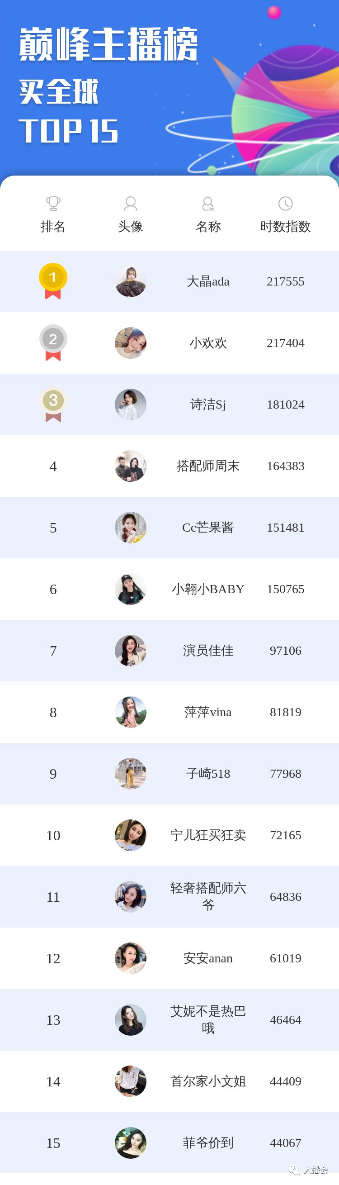The width and height of the screenshot is (339, 1185).
Task: Click the name Cc芒果酱
Action: click(208, 528)
